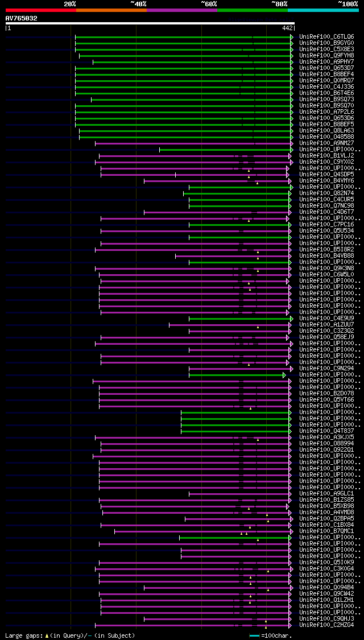364x640 pixels.
Task: Open the UniRef100_B4VMY6 entry
Action: point(326,181)
